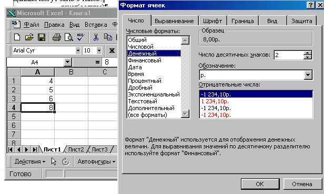Open the Вид menu in Excel
Image resolution: width=324 pixels, height=194 pixels.
74,25
